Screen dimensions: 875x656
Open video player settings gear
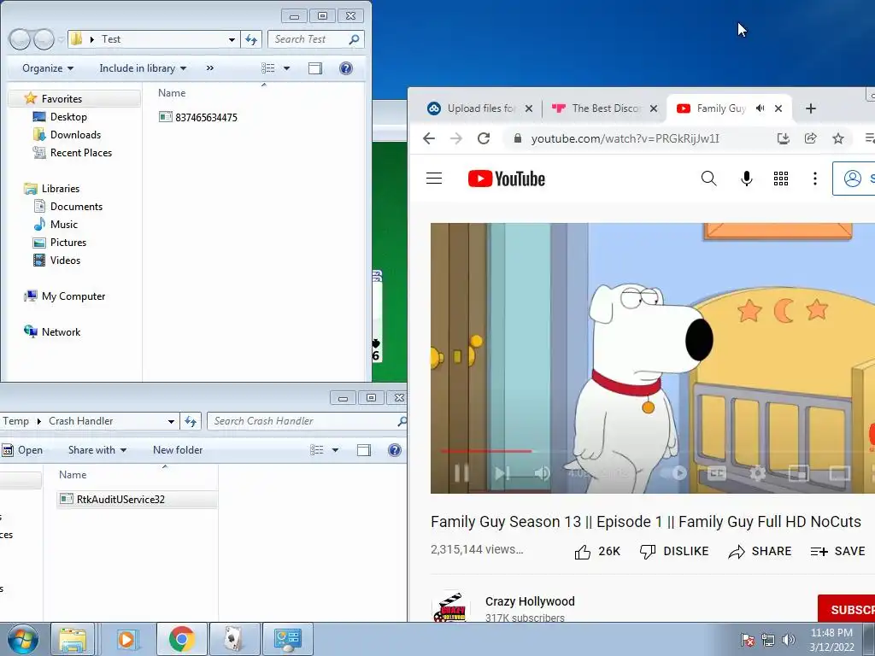pos(757,473)
